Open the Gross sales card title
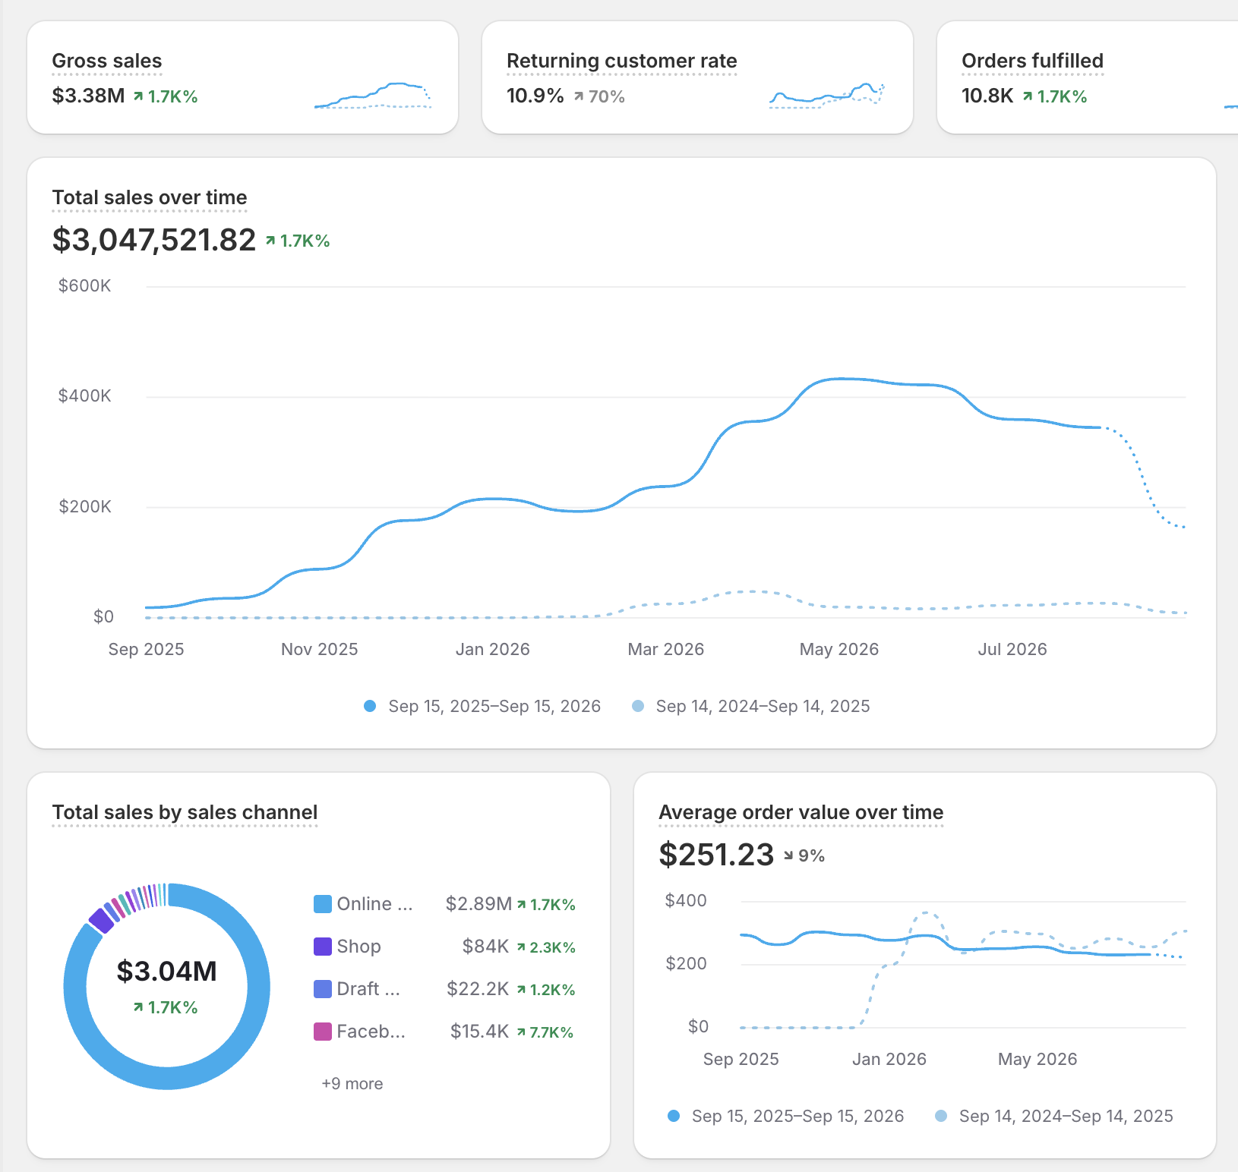The width and height of the screenshot is (1238, 1172). 107,61
